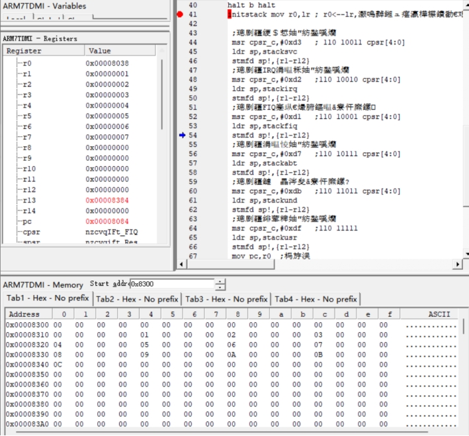The image size is (469, 436).
Task: Click the Value column header in Registers
Action: pyautogui.click(x=120, y=50)
